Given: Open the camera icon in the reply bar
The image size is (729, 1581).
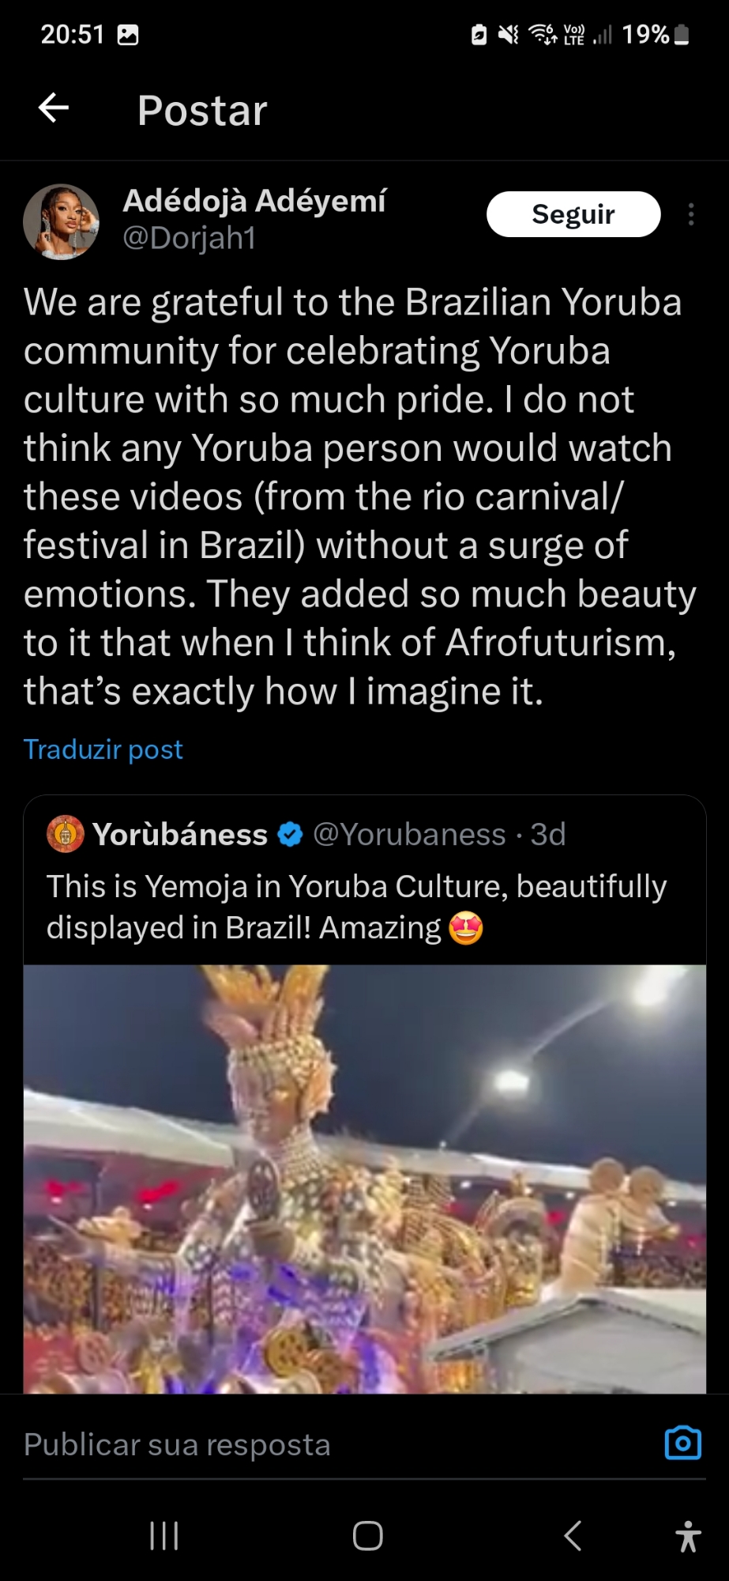Looking at the screenshot, I should 682,1443.
